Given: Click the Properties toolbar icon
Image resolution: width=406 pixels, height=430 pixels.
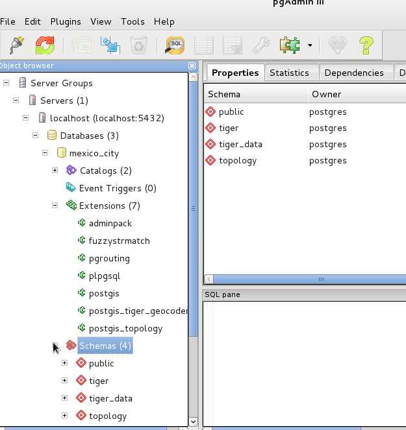Looking at the screenshot, I should coord(82,45).
